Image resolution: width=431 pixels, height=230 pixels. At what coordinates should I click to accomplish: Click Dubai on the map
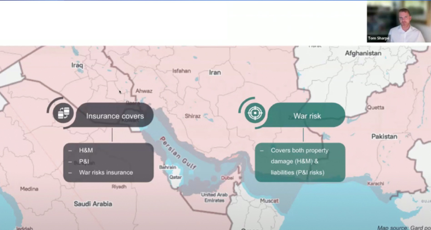(x=227, y=178)
